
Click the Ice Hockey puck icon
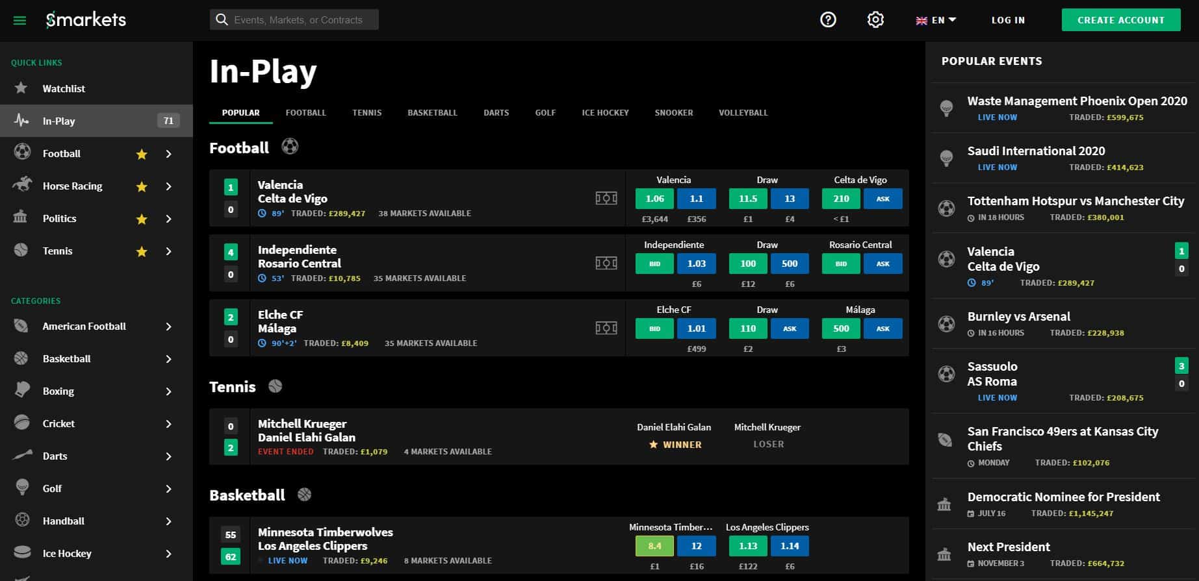(x=22, y=552)
